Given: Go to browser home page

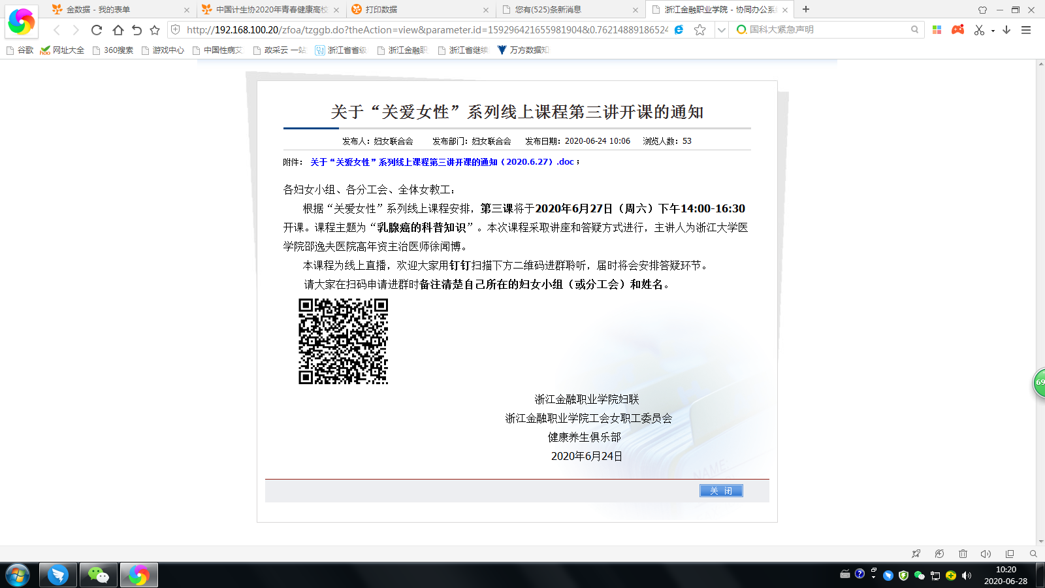Looking at the screenshot, I should click(118, 30).
